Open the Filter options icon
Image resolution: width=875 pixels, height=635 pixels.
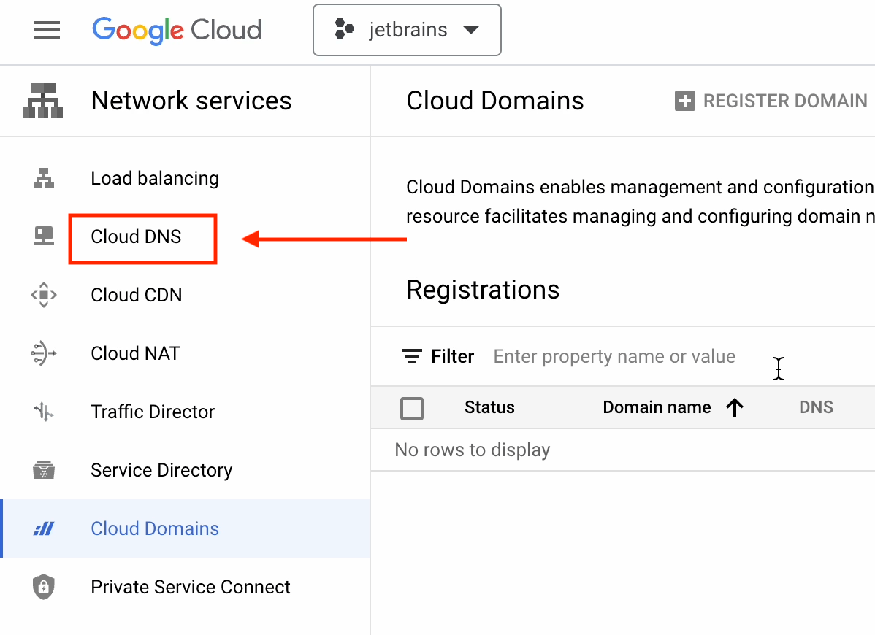(412, 357)
